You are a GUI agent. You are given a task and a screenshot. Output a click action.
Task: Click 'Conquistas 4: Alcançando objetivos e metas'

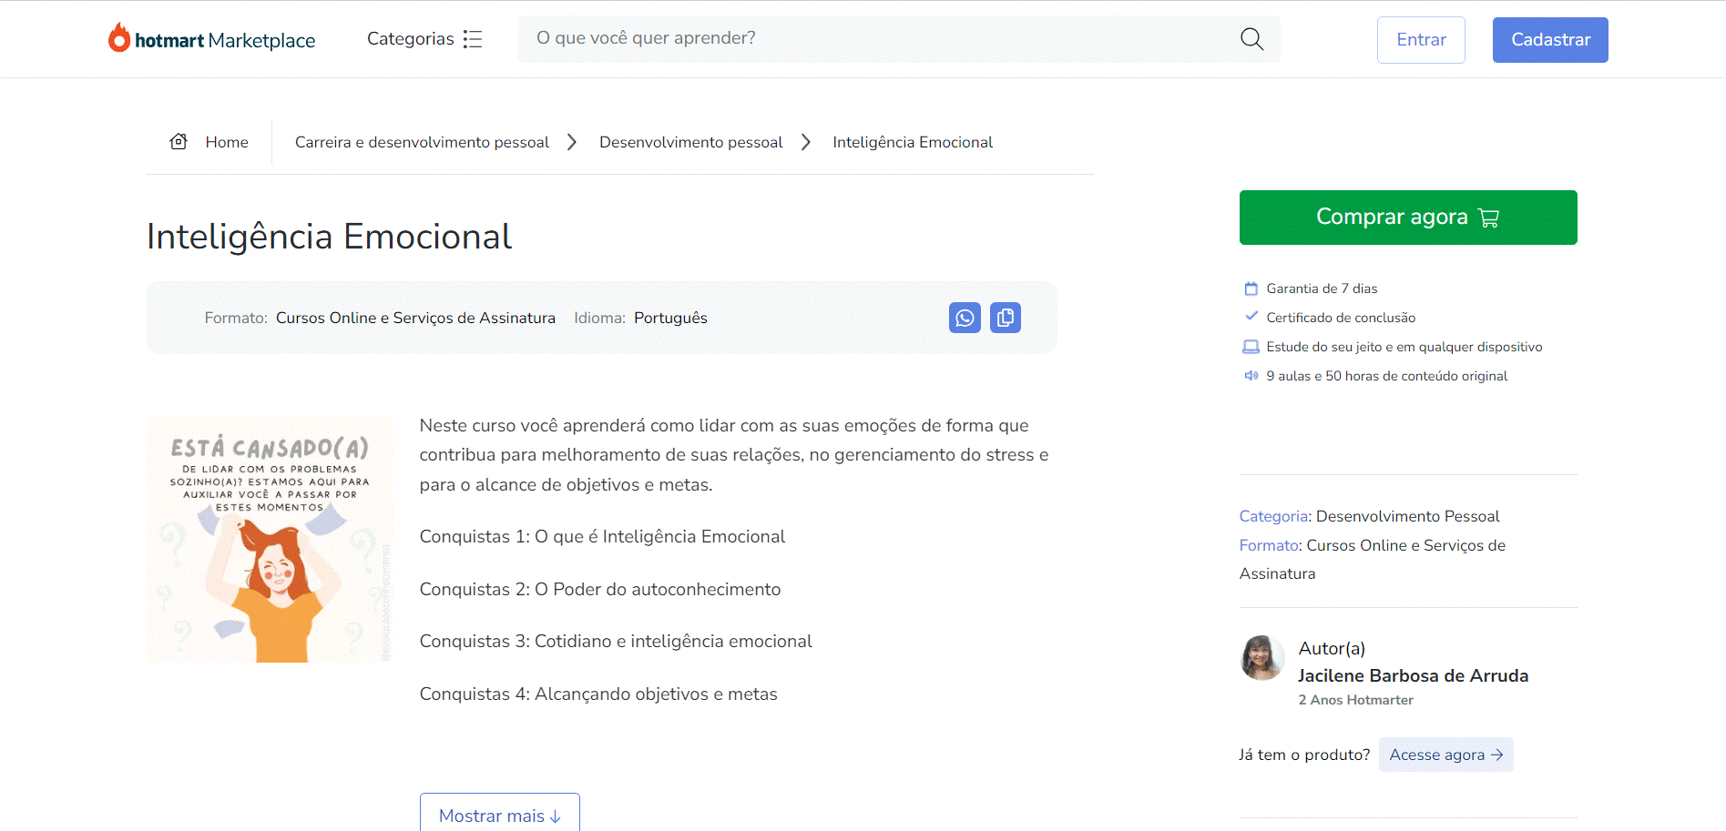pos(598,694)
